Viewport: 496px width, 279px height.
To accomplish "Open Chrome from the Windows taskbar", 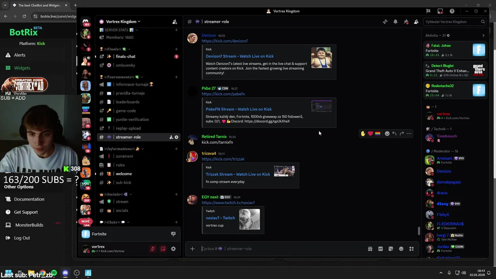I will point(42,273).
